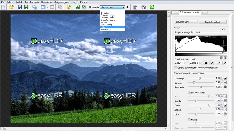Click the Nasycenie slider handle
Screen dimensions: 234x131
point(201,87)
